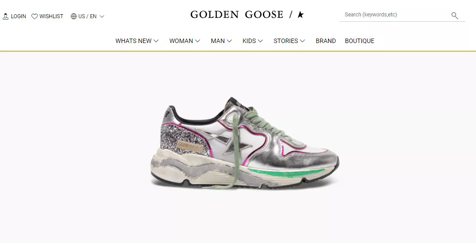Image resolution: width=476 pixels, height=243 pixels.
Task: Click the wishlist heart icon
Action: (x=35, y=16)
